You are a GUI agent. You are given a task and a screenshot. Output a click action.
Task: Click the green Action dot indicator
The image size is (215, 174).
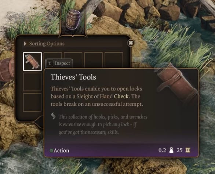[x=51, y=151]
